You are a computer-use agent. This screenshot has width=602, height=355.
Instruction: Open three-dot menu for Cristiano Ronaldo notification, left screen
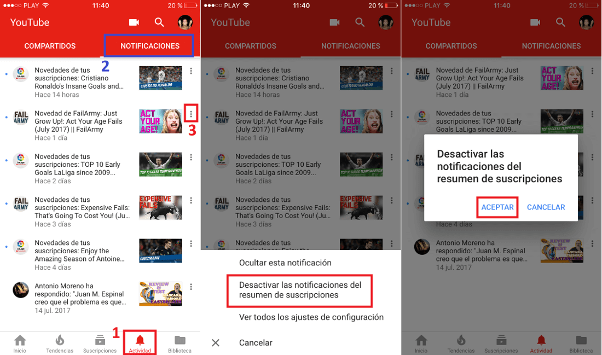tap(191, 71)
